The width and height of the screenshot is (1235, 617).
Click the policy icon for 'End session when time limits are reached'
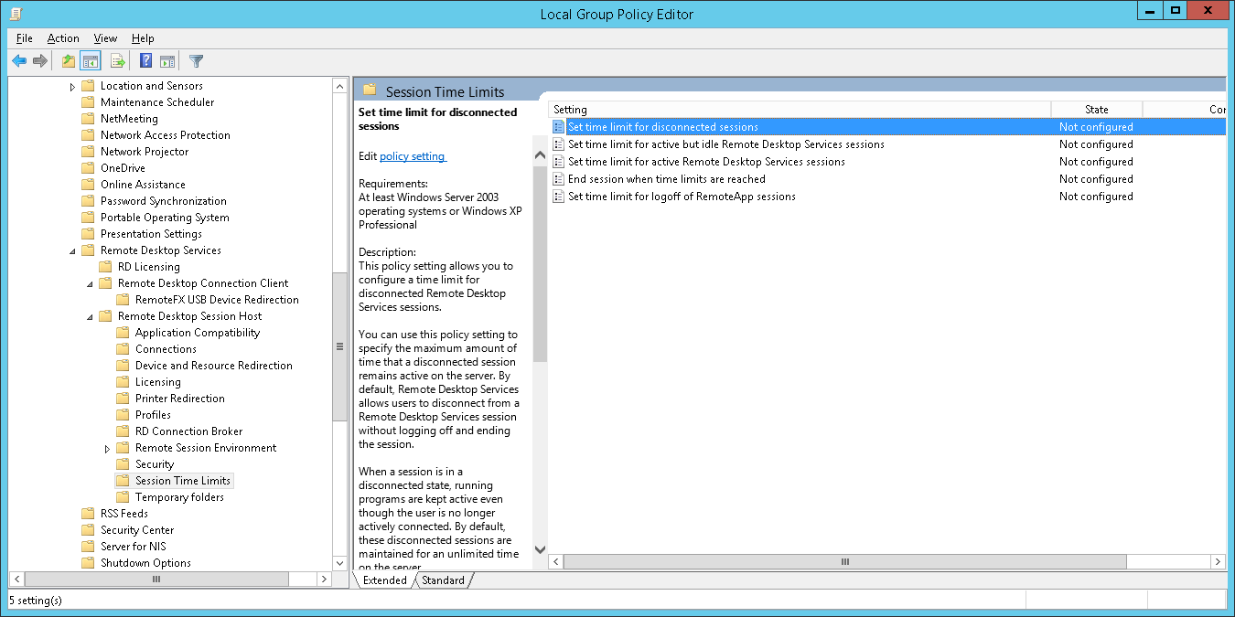[x=559, y=179]
